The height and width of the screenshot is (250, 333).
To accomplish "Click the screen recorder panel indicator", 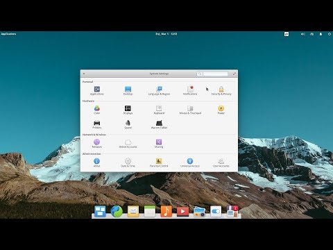I will 287,34.
